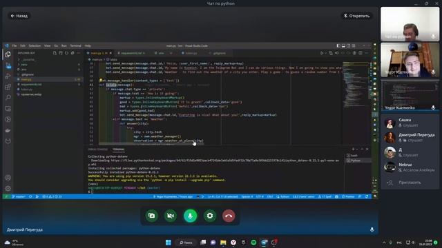Image resolution: width=442 pixels, height=248 pixels.
Task: Open the Selection menu
Action: [35, 45]
